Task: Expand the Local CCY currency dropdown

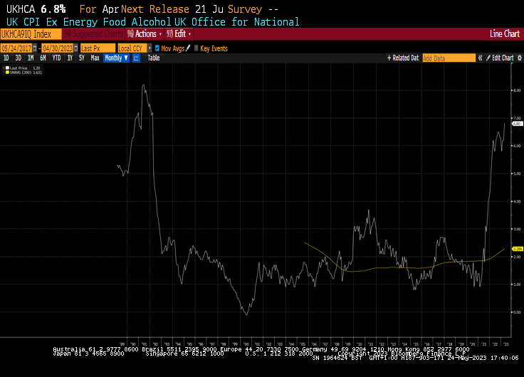Action: pyautogui.click(x=150, y=48)
